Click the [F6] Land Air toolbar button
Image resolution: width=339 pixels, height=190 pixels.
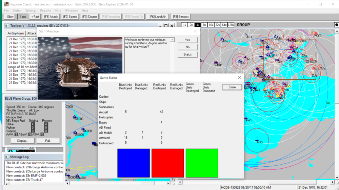click(158, 17)
